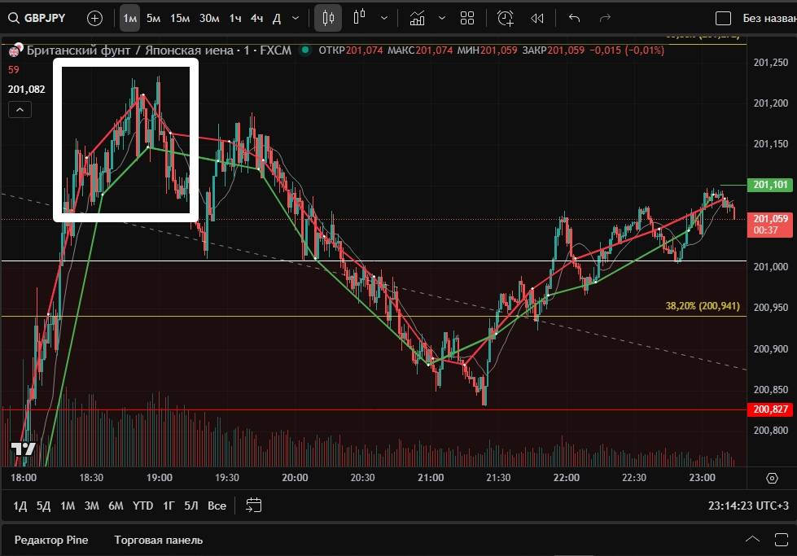This screenshot has width=797, height=556.
Task: Open the layout templates grid icon
Action: click(467, 18)
